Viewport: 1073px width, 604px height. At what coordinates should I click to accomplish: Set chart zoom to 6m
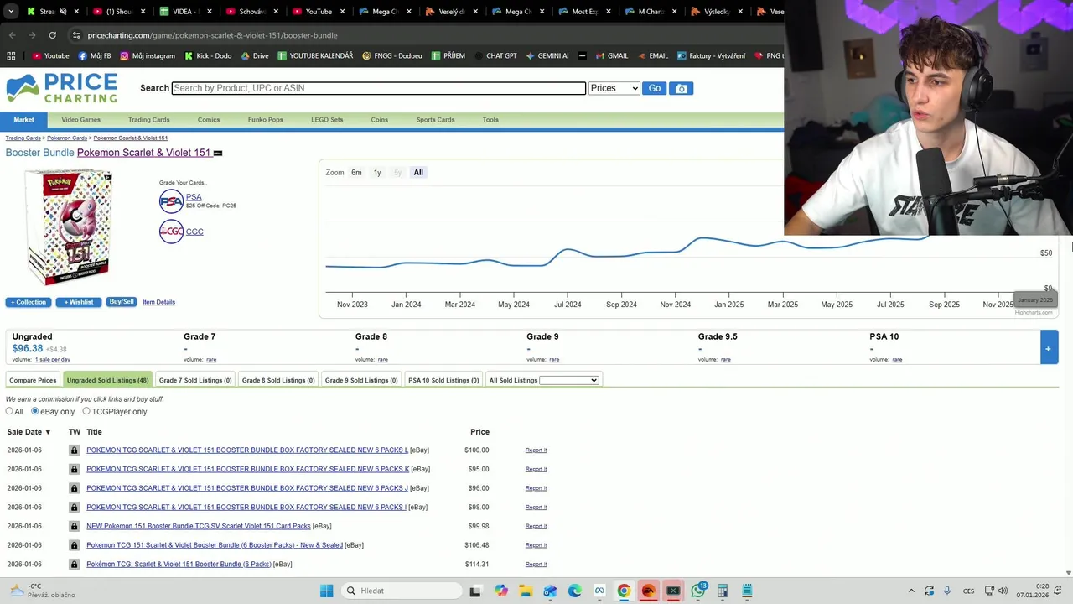tap(356, 173)
